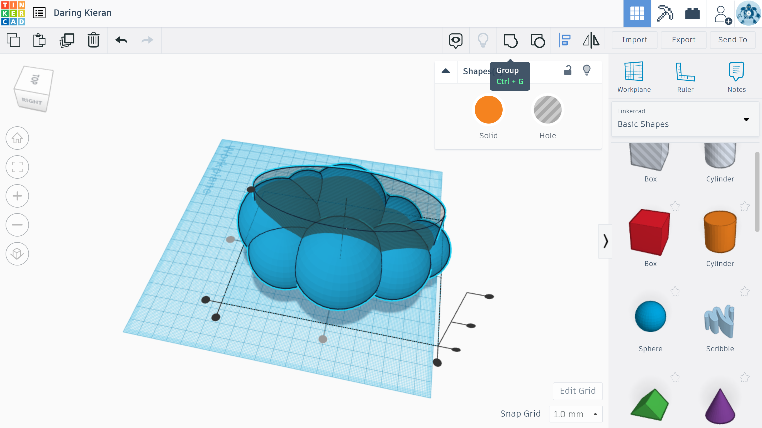Select the orange Solid color swatch
This screenshot has height=428, width=762.
click(x=488, y=110)
